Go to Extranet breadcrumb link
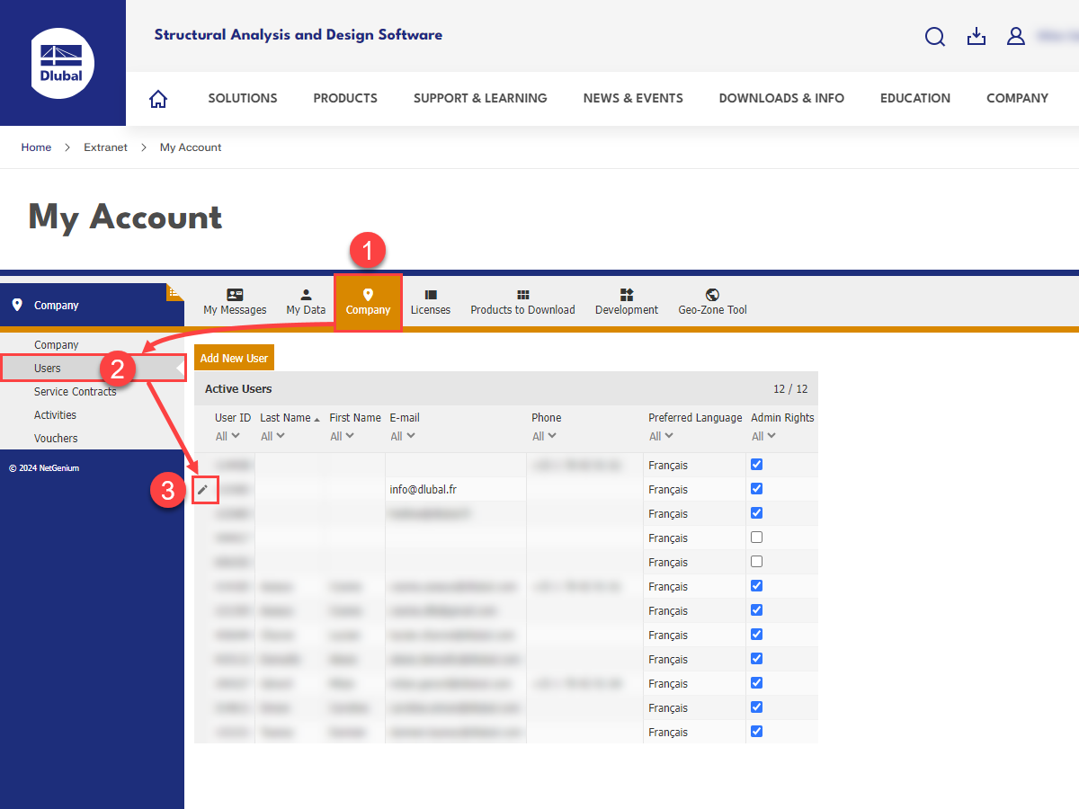This screenshot has width=1079, height=809. coord(106,147)
